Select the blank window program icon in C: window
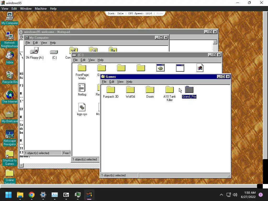This screenshot has height=201, width=268. point(180,68)
